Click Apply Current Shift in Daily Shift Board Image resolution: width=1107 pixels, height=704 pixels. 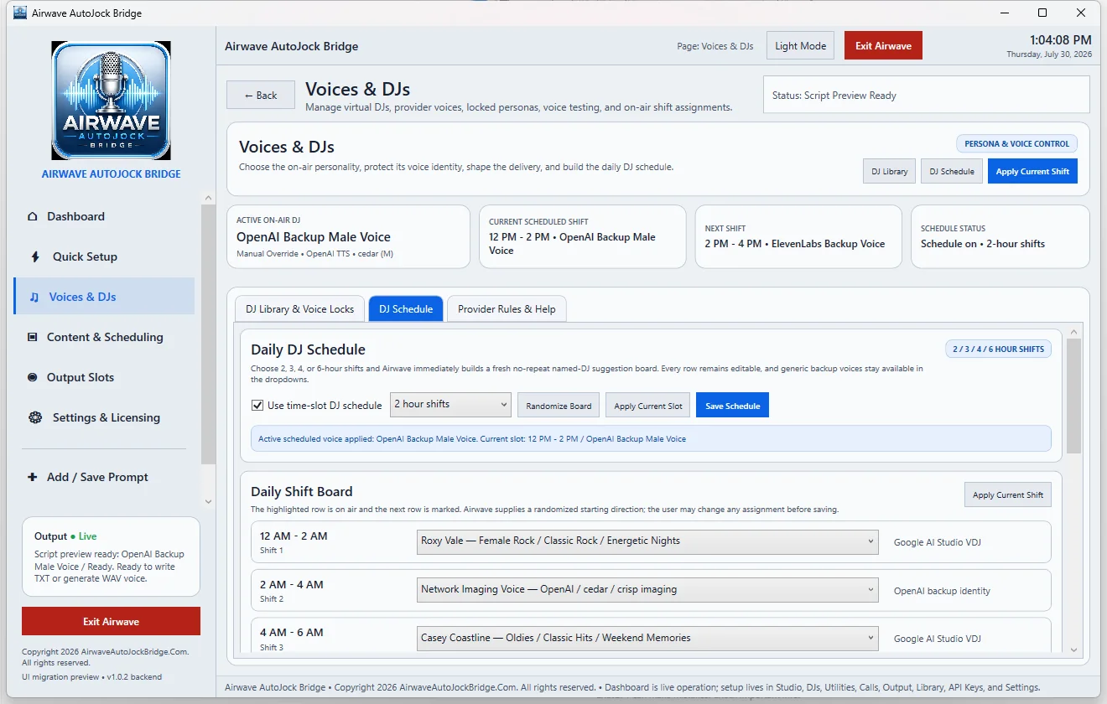[1007, 494]
